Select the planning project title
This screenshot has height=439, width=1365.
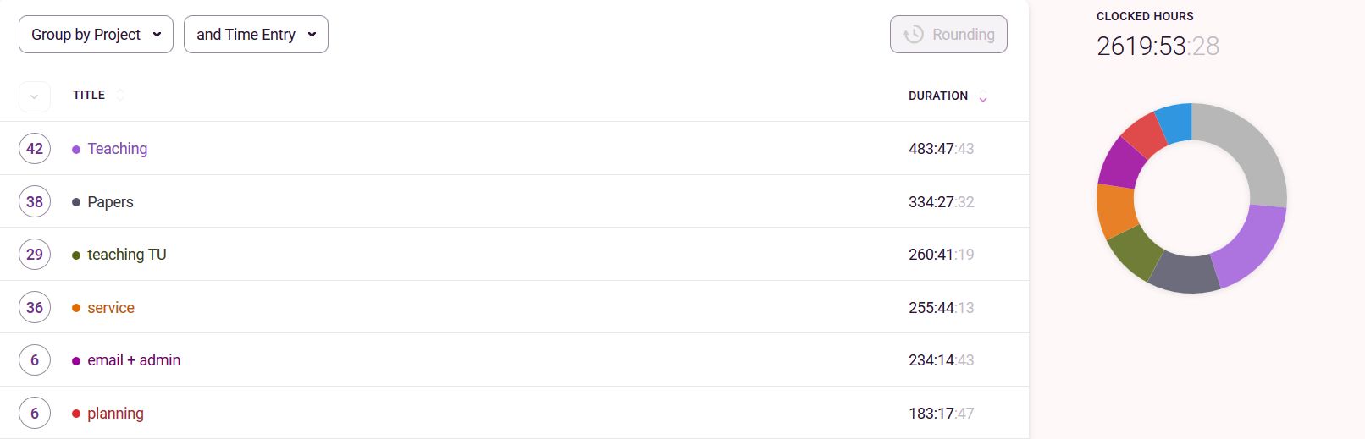pyautogui.click(x=115, y=414)
